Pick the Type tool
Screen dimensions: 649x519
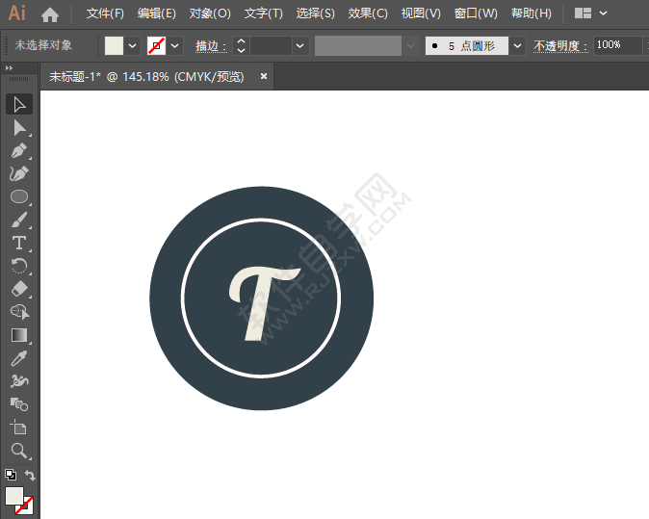18,243
